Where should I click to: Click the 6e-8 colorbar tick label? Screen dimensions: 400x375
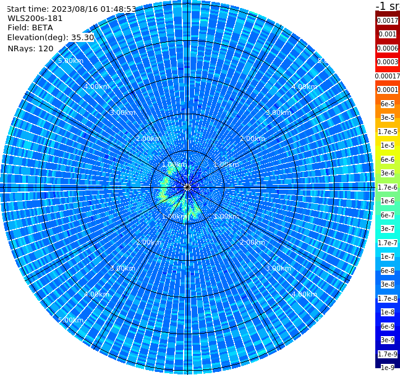pos(388,271)
